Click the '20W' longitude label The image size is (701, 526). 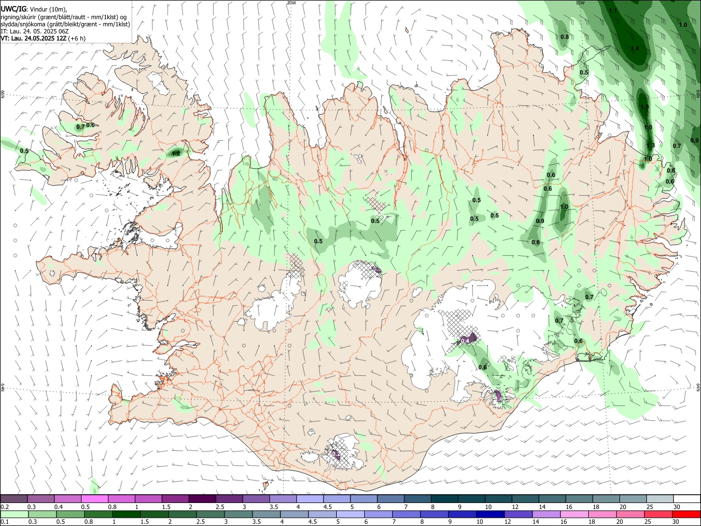click(291, 3)
